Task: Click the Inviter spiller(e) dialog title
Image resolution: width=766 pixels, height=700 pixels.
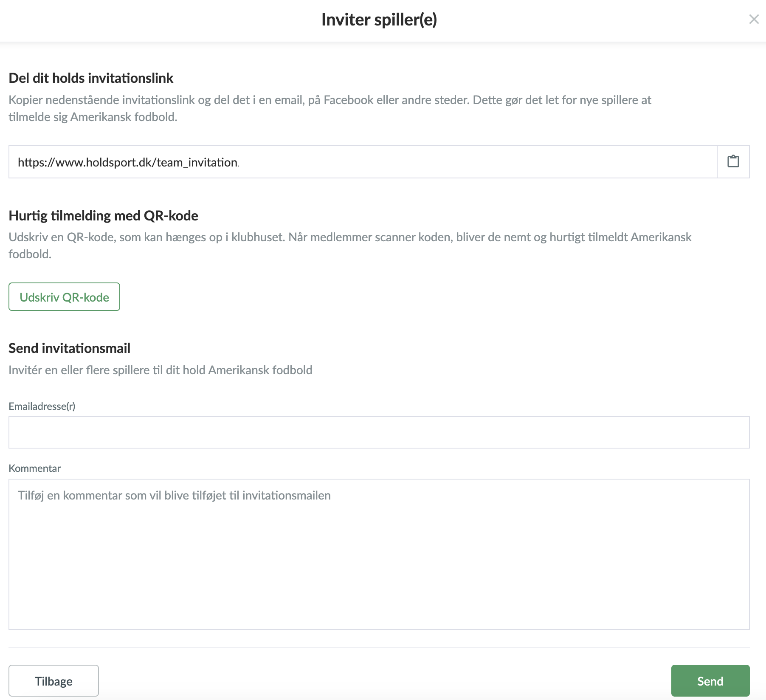Action: (x=379, y=20)
